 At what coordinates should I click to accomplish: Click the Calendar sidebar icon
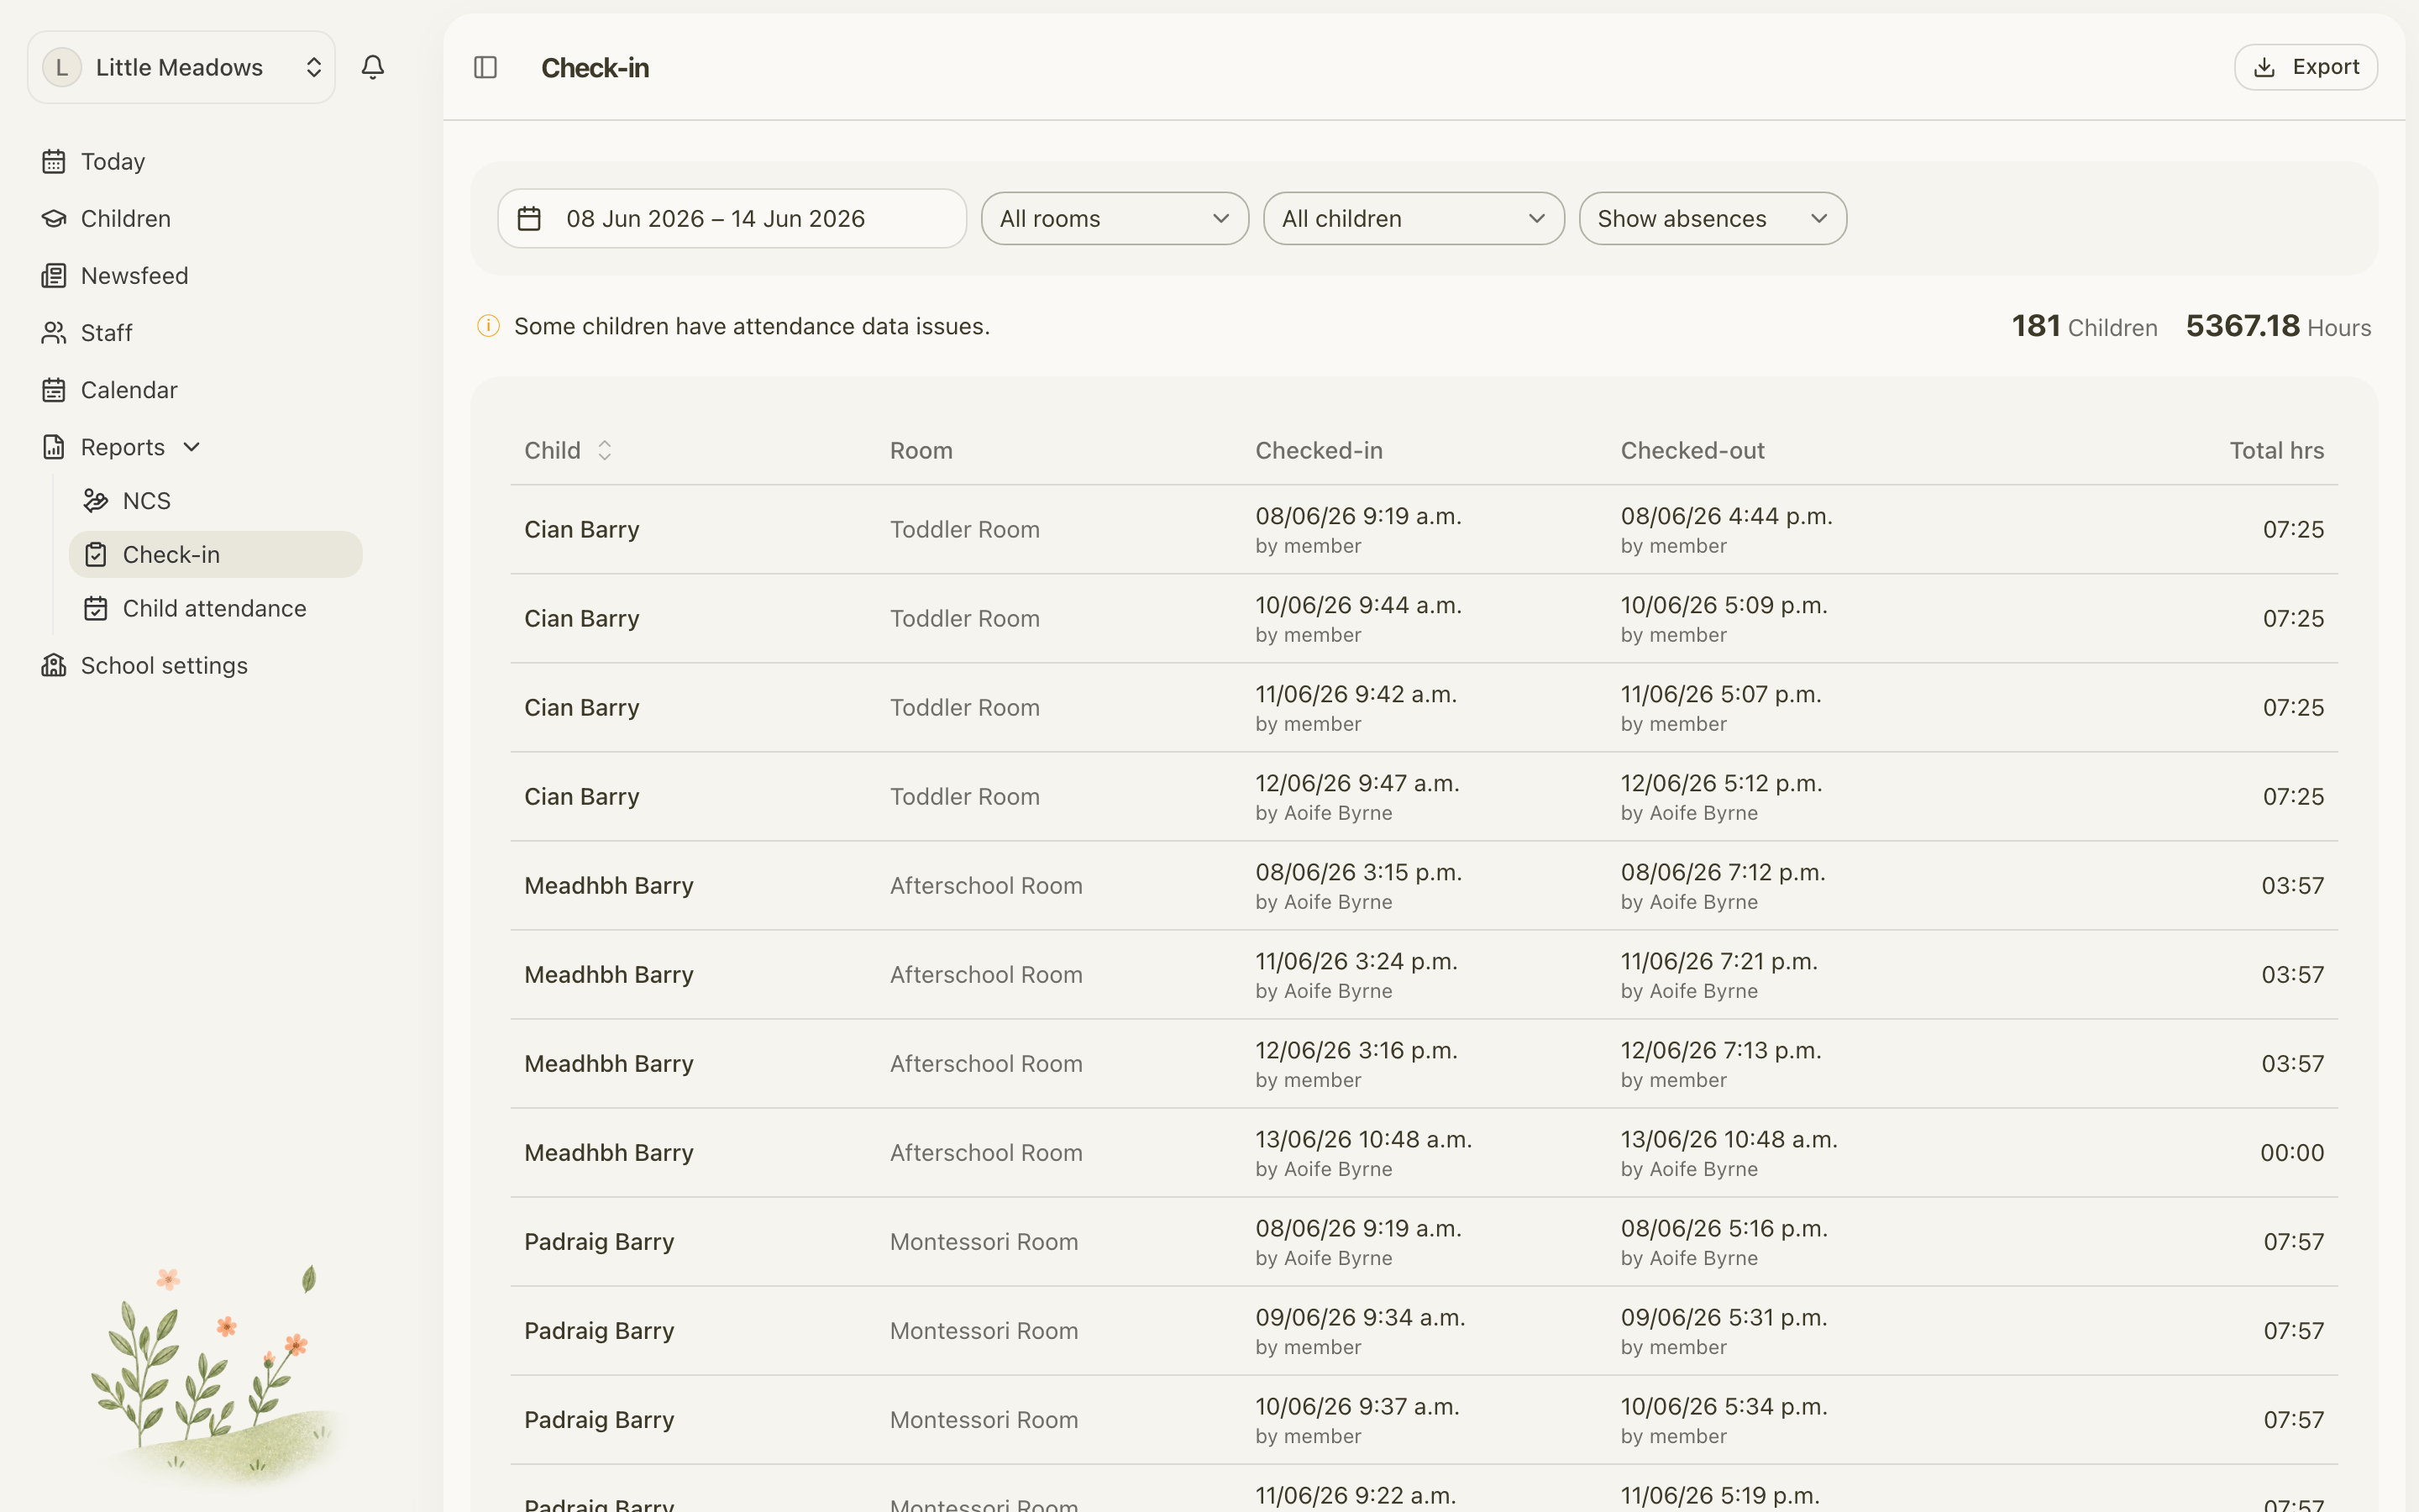pyautogui.click(x=54, y=389)
